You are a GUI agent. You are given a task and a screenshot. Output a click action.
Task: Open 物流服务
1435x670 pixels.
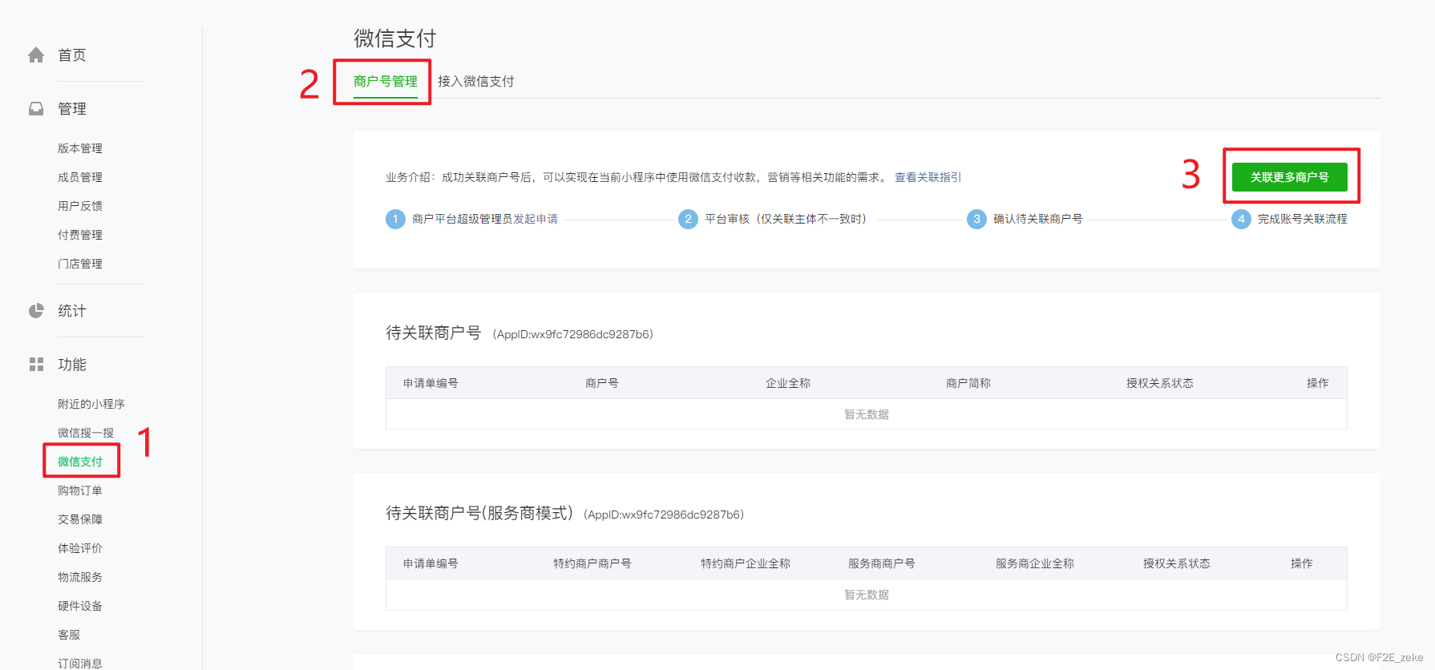80,577
